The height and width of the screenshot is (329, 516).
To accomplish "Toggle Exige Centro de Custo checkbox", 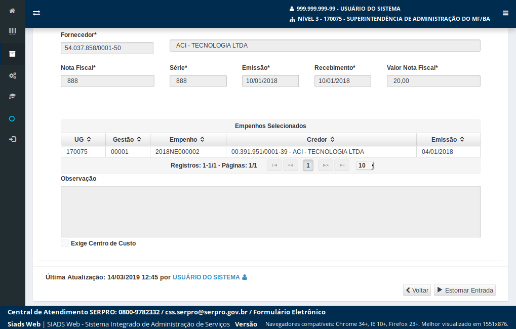I will click(x=65, y=243).
